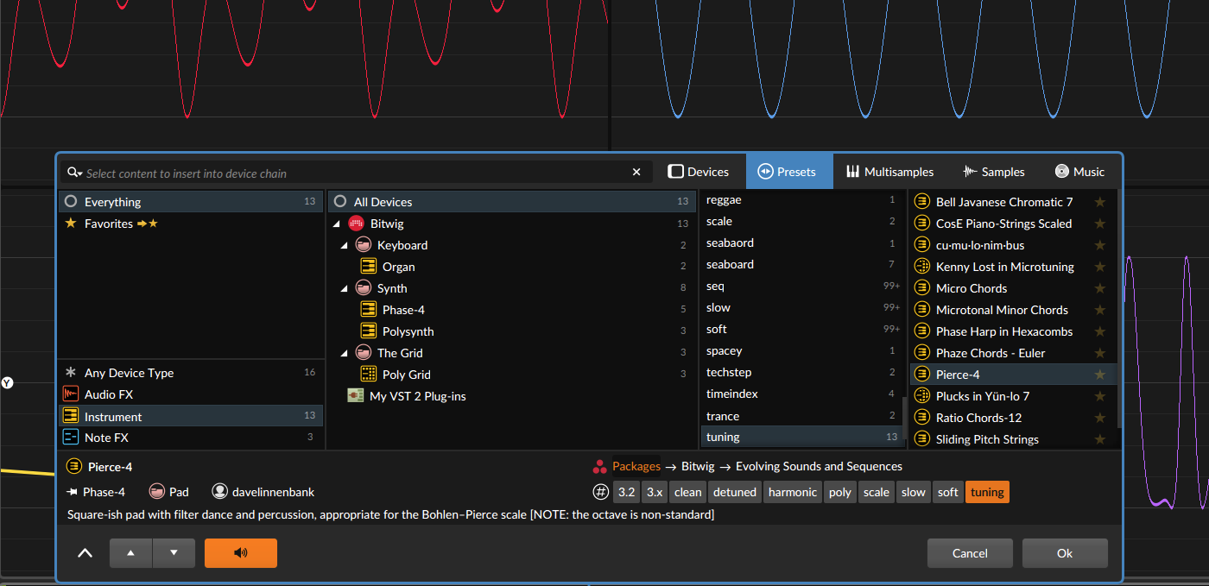Select the Polysynth device

pyautogui.click(x=512, y=331)
